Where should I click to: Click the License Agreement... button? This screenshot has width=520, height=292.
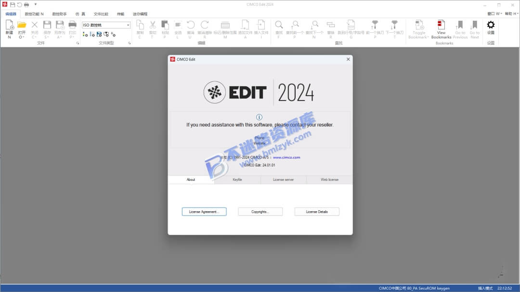(204, 212)
